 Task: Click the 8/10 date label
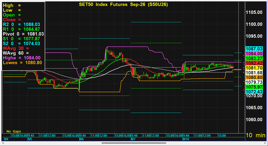click(x=185, y=139)
